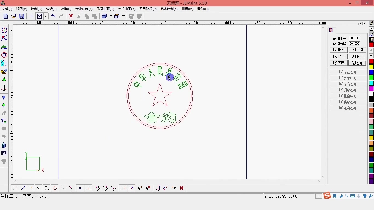This screenshot has height=210, width=374.
Task: Open the 艺术曲面(X) menu
Action: point(127,9)
